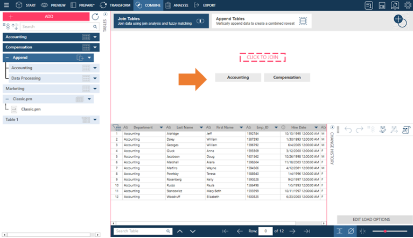This screenshot has height=238, width=413.
Task: Click the add join circular plus icon
Action: [400, 21]
